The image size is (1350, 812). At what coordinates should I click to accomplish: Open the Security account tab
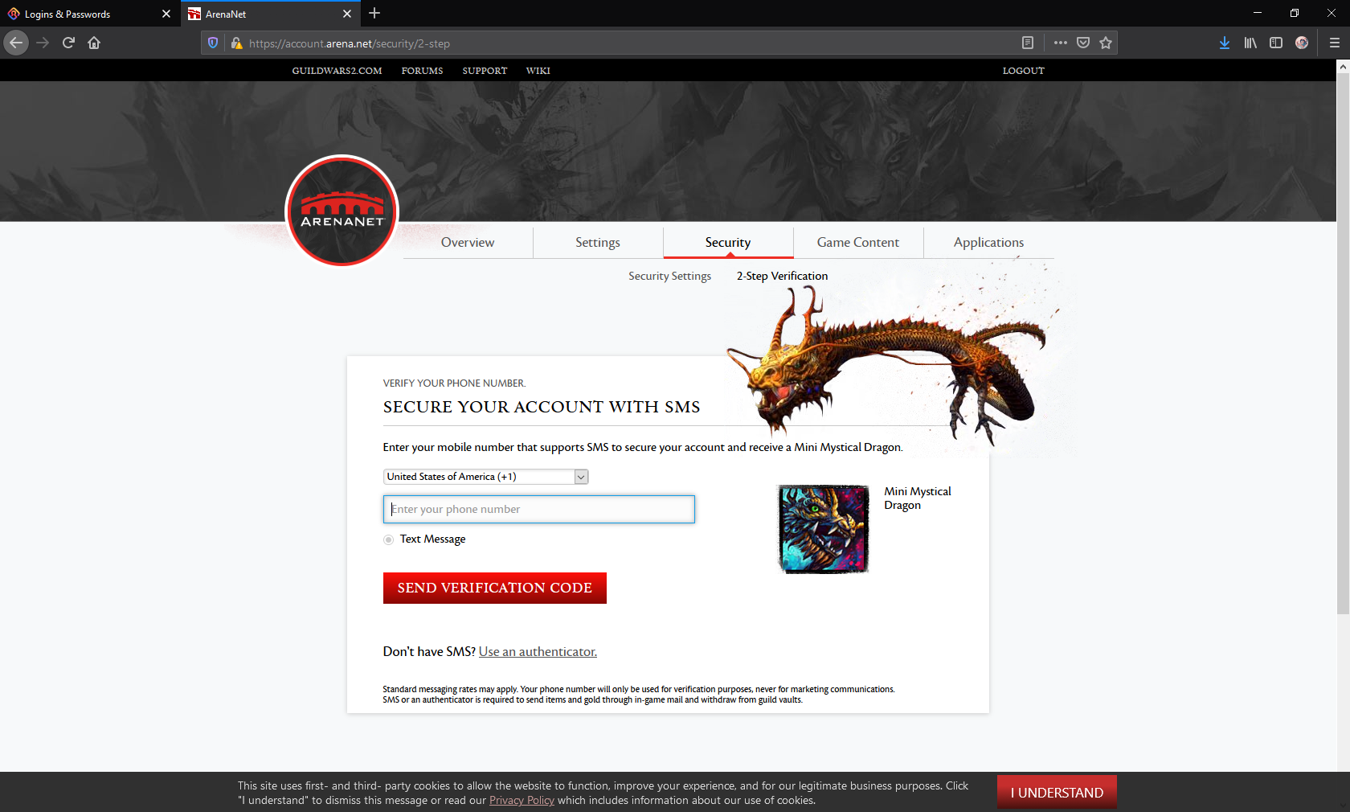[x=728, y=242]
